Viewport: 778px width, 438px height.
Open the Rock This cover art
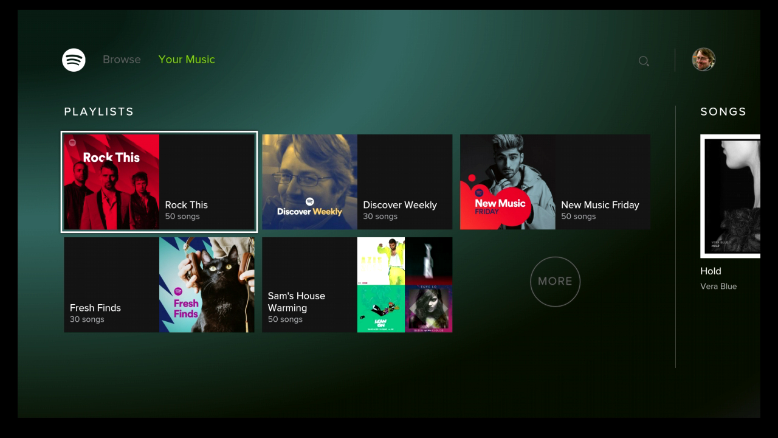coord(112,182)
